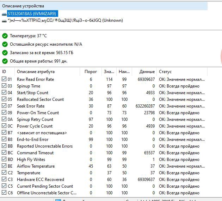Click green check icon beside Общее время работы

coord(5,61)
